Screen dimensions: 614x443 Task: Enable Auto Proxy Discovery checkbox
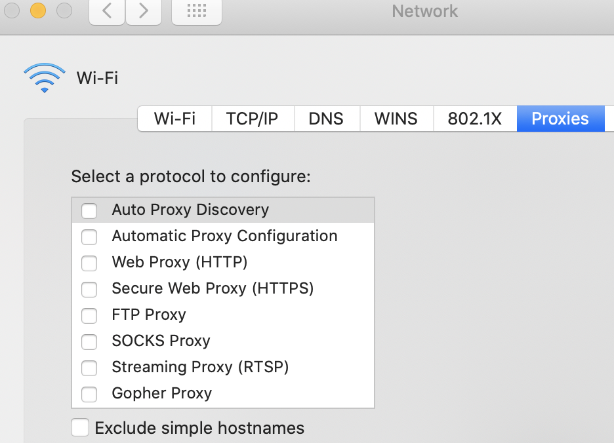click(x=89, y=210)
